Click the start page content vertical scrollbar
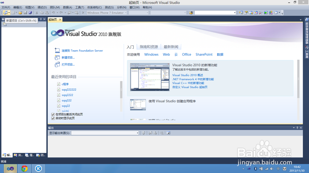This screenshot has height=173, width=309. [x=298, y=79]
